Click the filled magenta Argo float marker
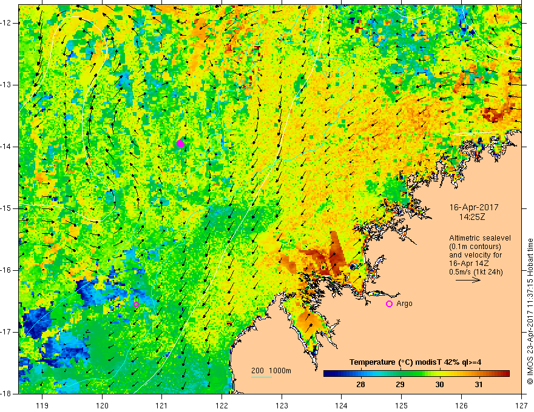The width and height of the screenshot is (534, 412). click(x=180, y=144)
